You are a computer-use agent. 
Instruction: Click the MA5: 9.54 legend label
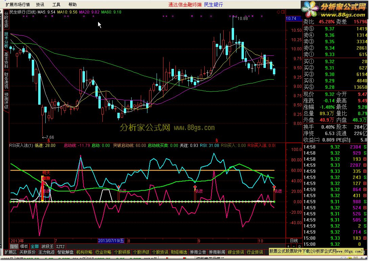[x=46, y=12]
